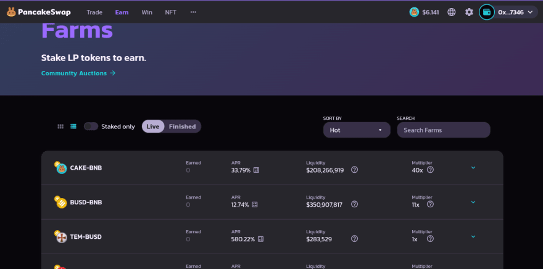Image resolution: width=543 pixels, height=269 pixels.
Task: Open the Earn menu
Action: pyautogui.click(x=122, y=12)
